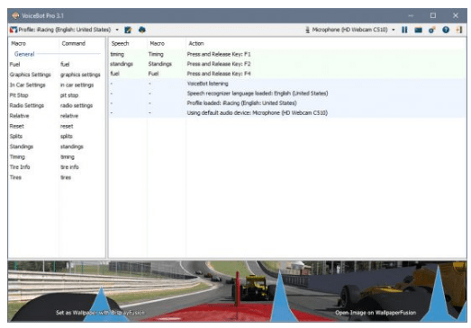
Task: Click the microphone icon in toolbar
Action: tap(307, 30)
